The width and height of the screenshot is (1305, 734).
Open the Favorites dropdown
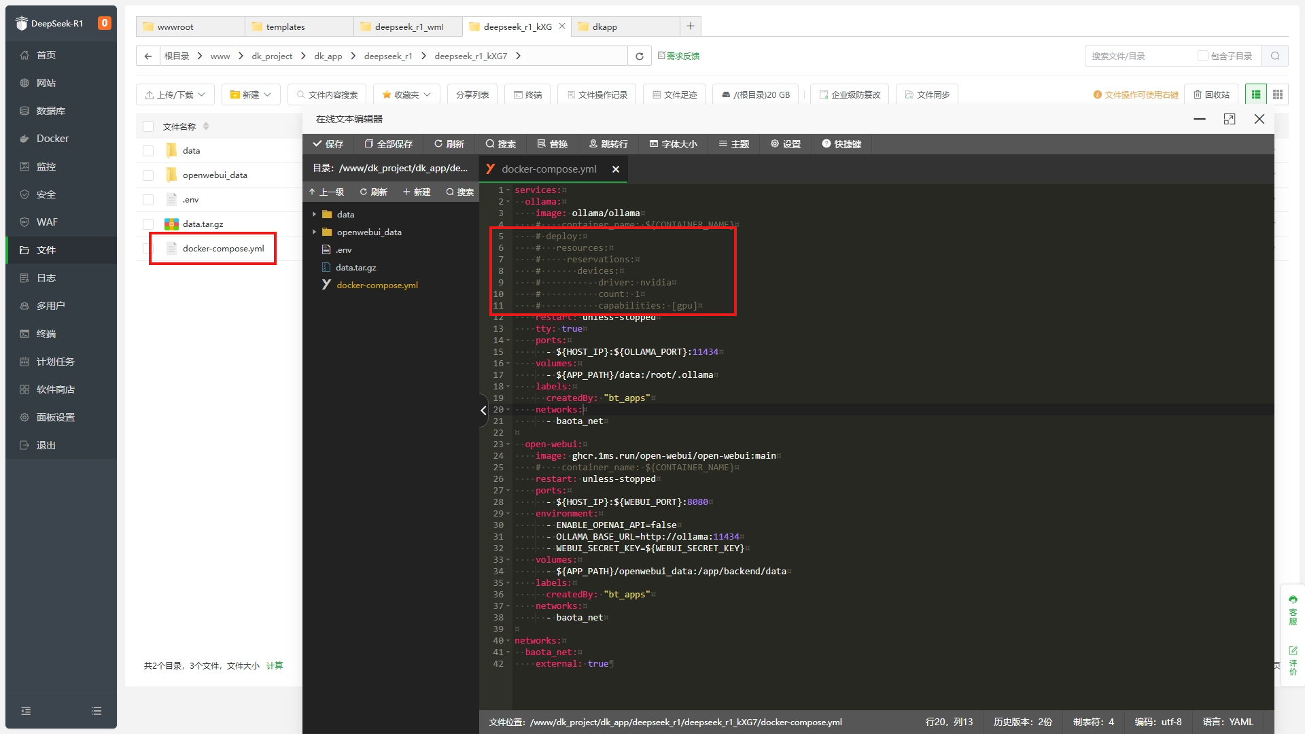pos(406,94)
